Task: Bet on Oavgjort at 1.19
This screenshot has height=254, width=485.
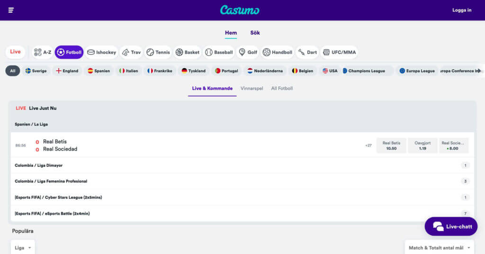Action: [422, 145]
